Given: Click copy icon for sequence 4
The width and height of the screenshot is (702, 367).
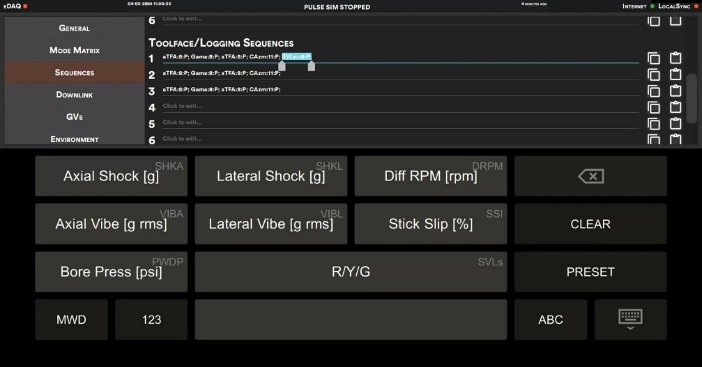Looking at the screenshot, I should click(x=654, y=107).
